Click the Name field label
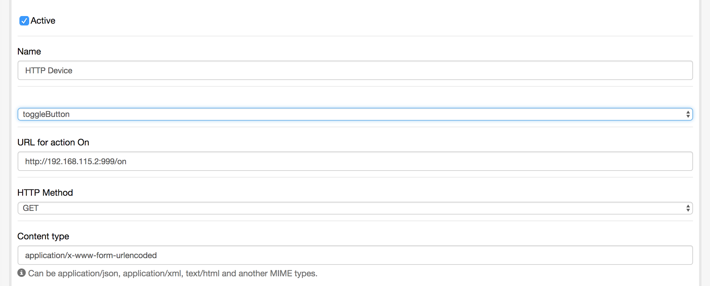Image resolution: width=710 pixels, height=286 pixels. click(29, 52)
